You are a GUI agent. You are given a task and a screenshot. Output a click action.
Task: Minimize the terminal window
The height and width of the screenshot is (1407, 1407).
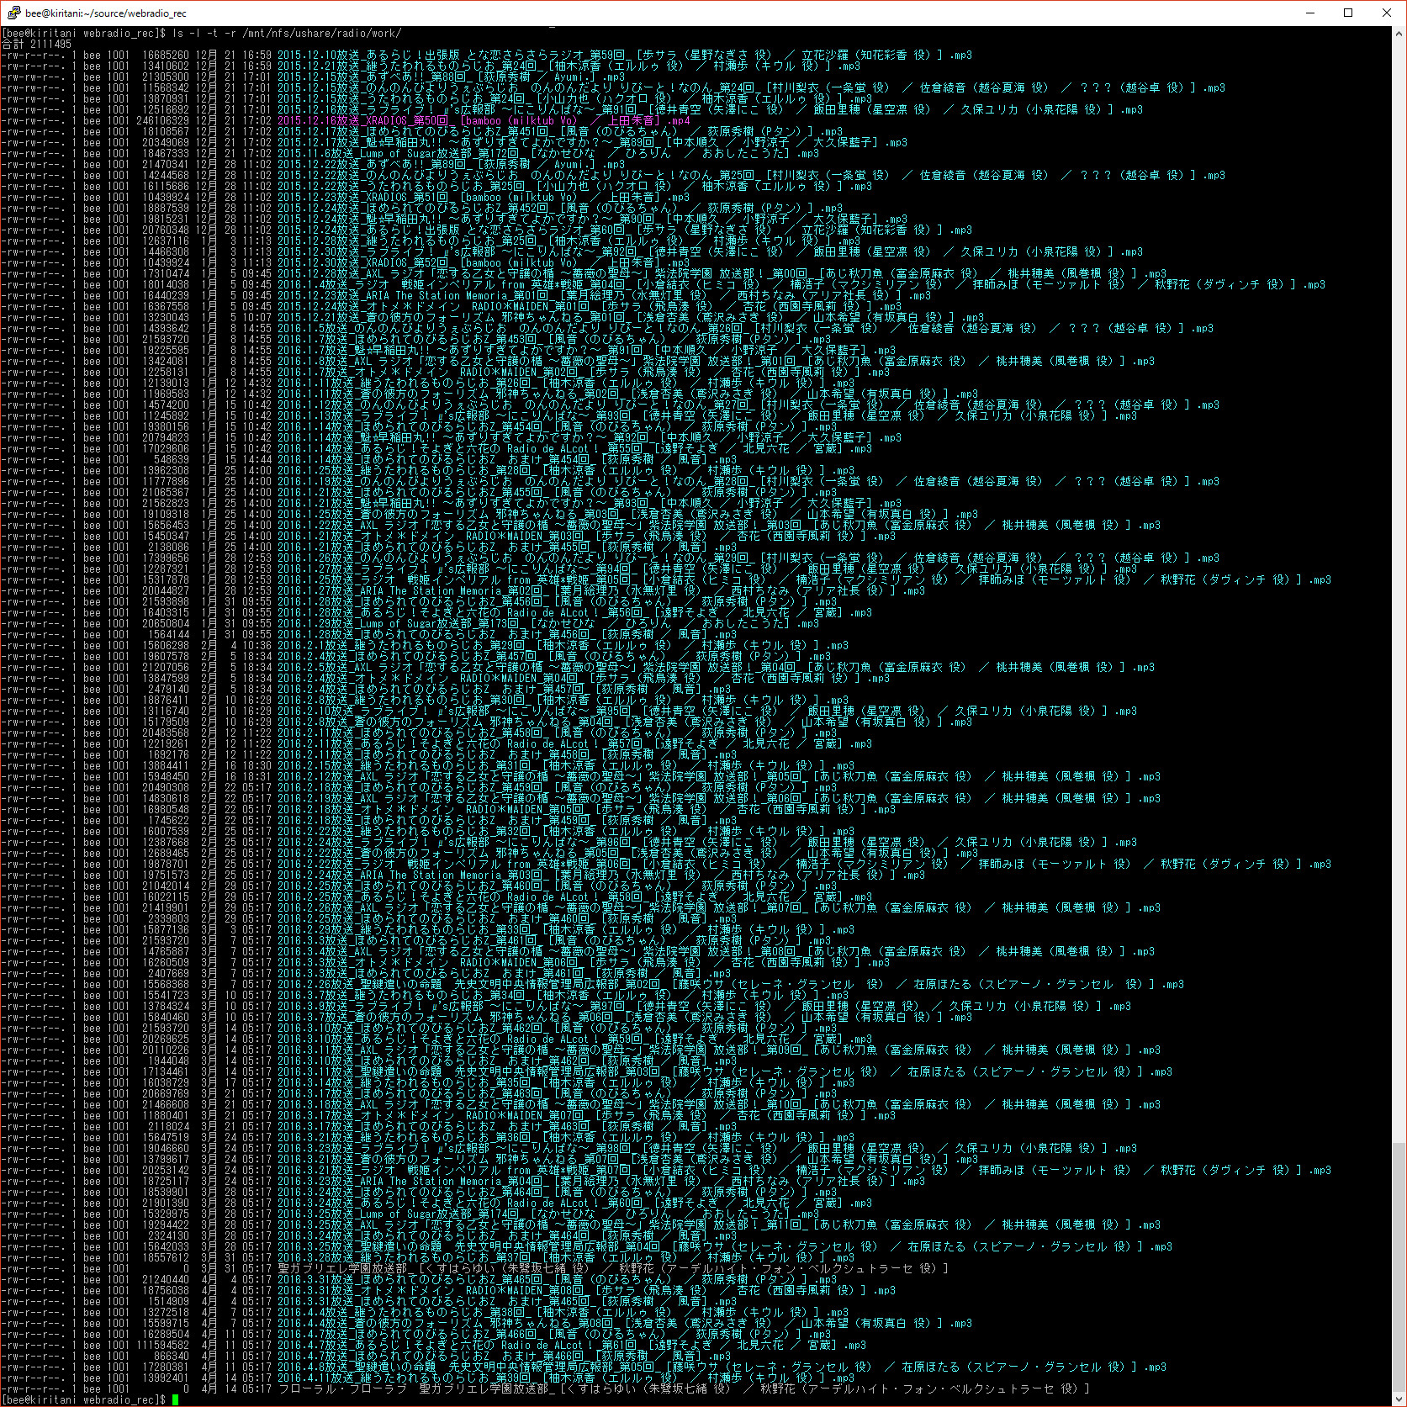1310,13
